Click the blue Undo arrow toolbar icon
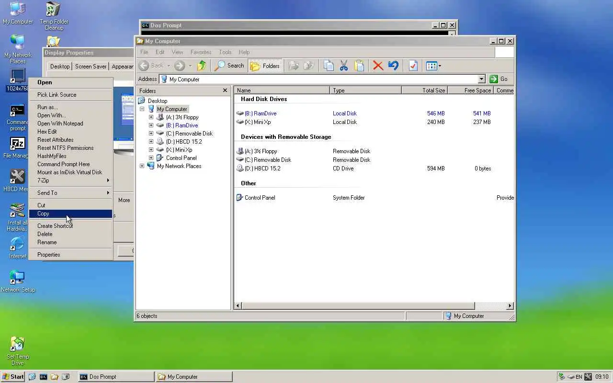Image resolution: width=613 pixels, height=383 pixels. click(x=393, y=66)
